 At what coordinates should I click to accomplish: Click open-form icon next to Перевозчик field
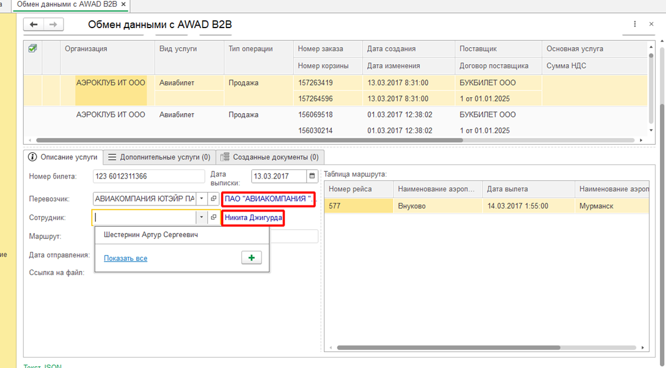pos(213,199)
